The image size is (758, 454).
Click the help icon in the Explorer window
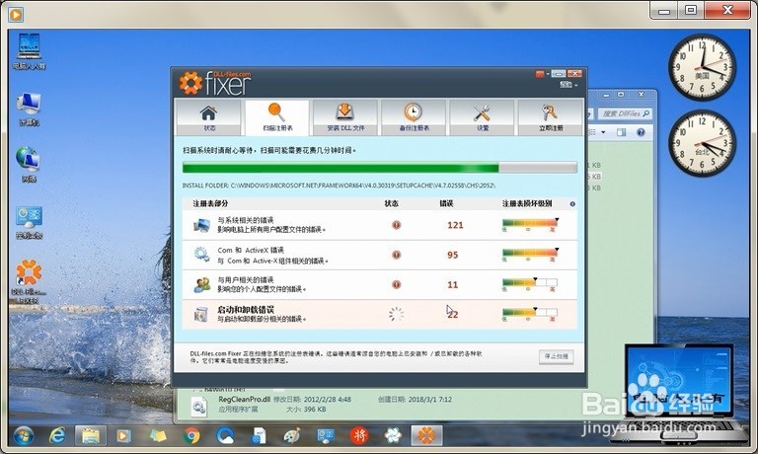[x=641, y=132]
